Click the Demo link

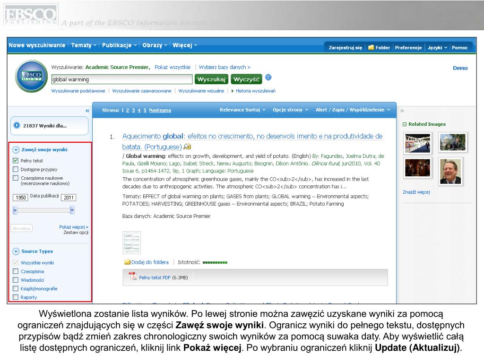point(460,68)
